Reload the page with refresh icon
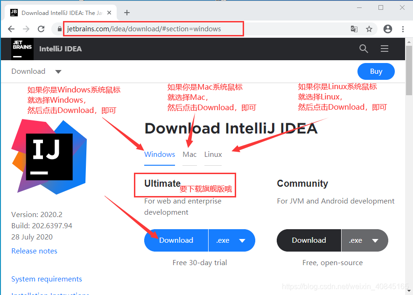 pyautogui.click(x=41, y=29)
